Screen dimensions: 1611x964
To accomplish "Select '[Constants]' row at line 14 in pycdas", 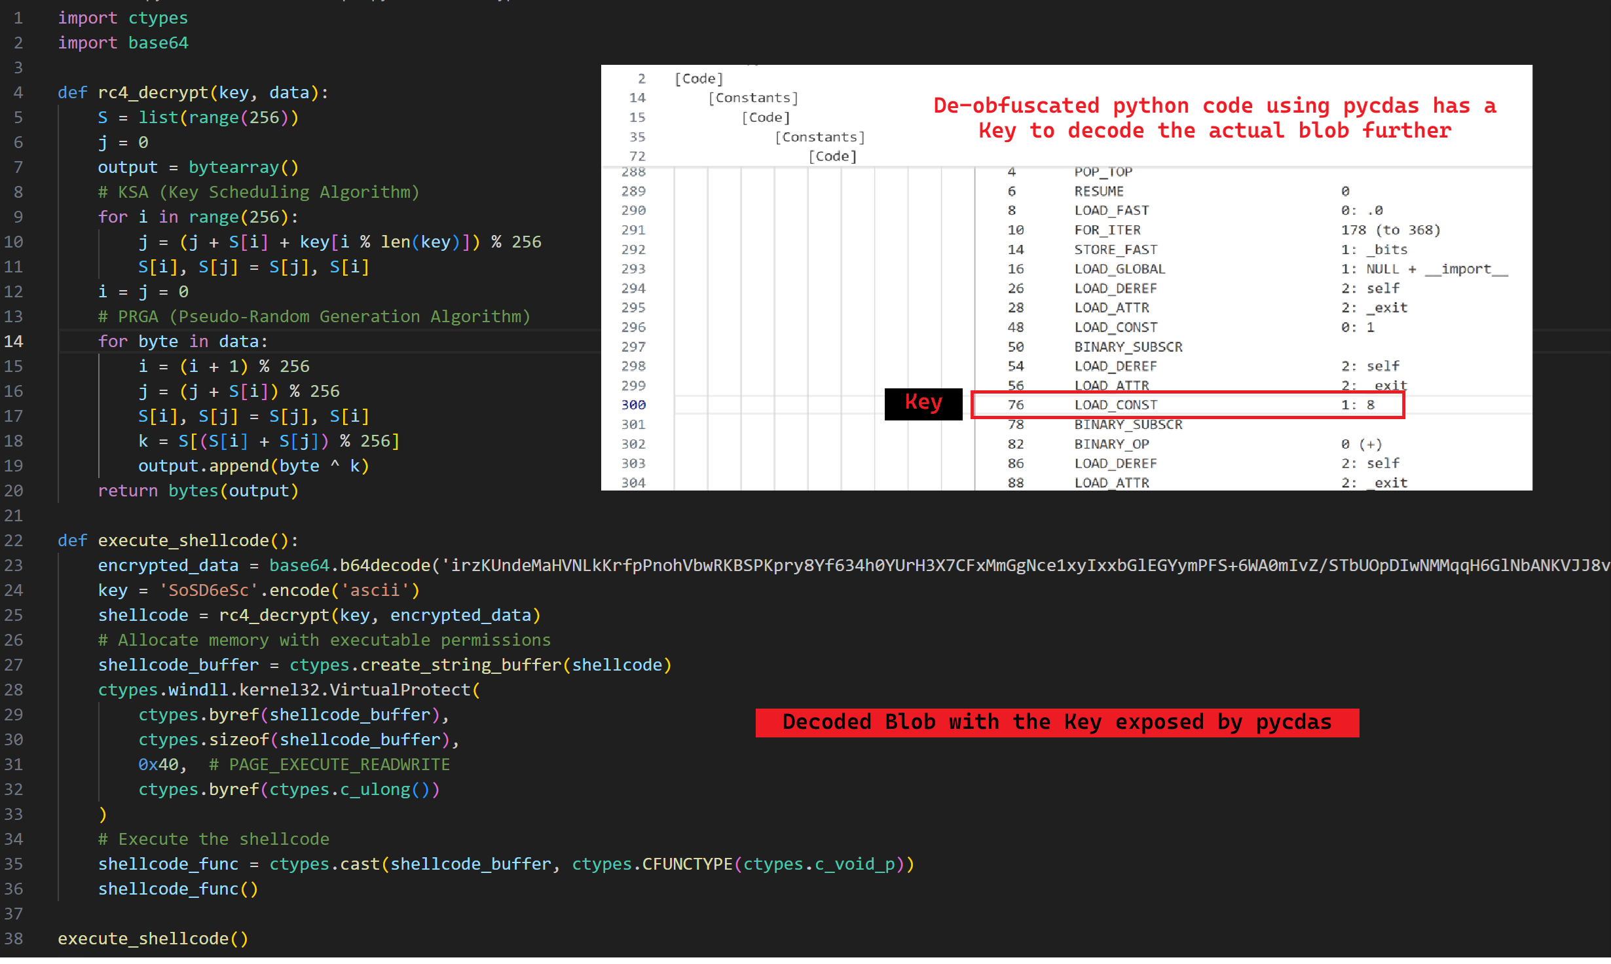I will 753,98.
